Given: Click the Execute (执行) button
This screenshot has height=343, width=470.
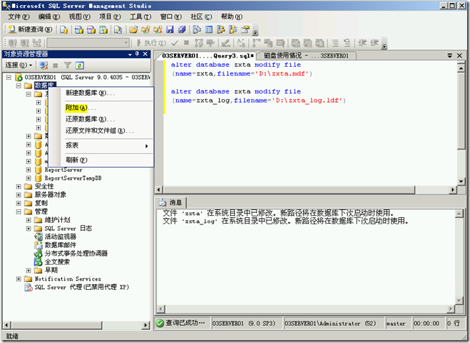Looking at the screenshot, I should coord(151,43).
